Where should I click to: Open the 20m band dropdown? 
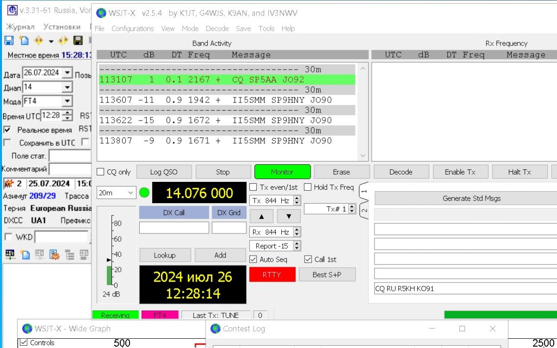coord(116,193)
